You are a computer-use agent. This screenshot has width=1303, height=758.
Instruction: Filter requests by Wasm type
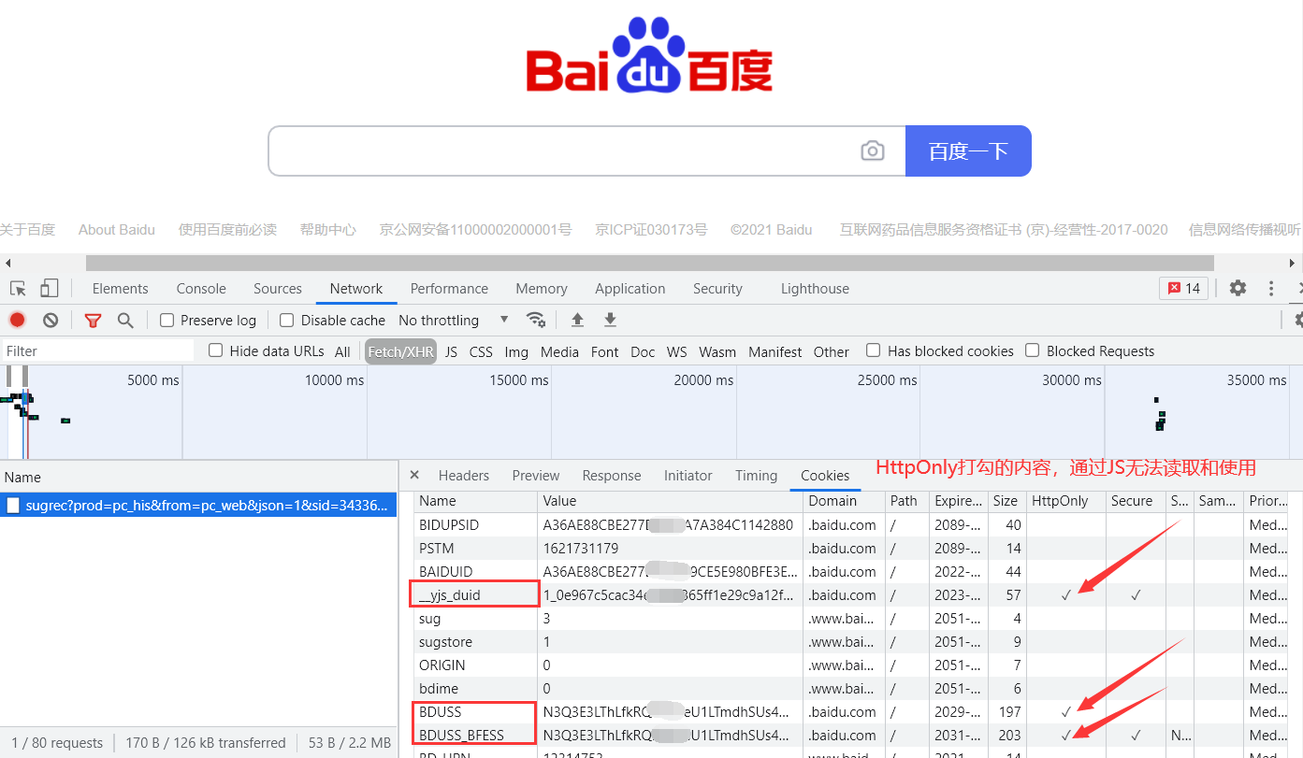click(x=717, y=351)
